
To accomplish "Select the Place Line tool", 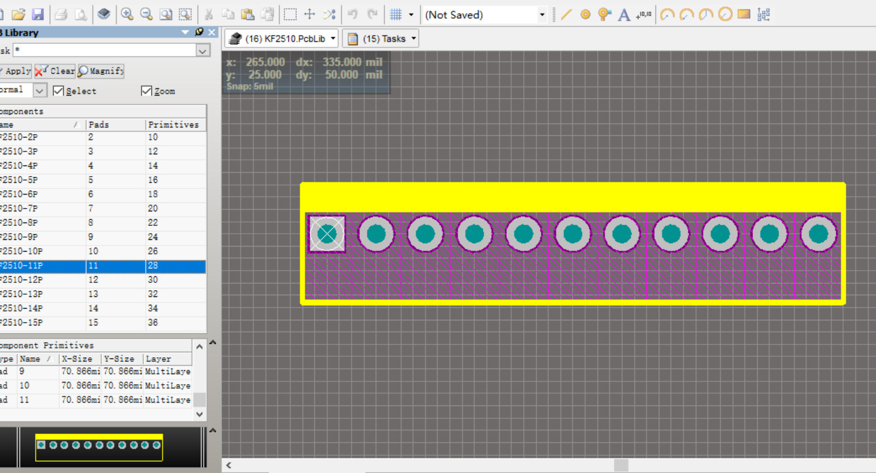I will point(566,15).
